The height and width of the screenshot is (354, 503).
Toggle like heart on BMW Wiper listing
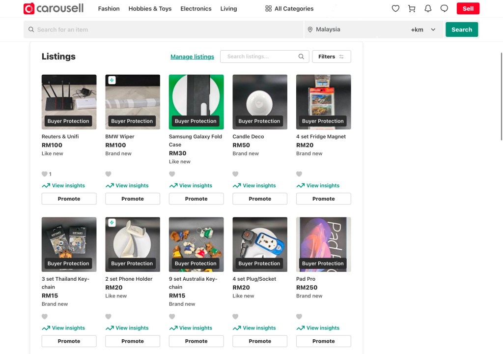[x=109, y=174]
